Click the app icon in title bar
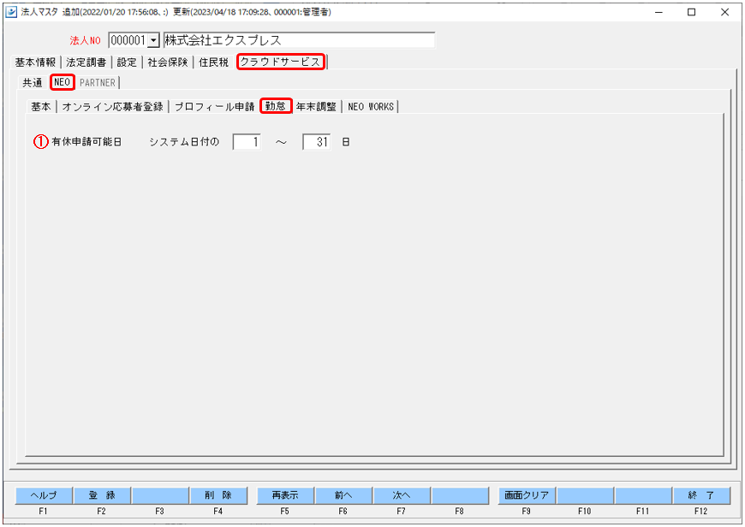 [x=11, y=12]
